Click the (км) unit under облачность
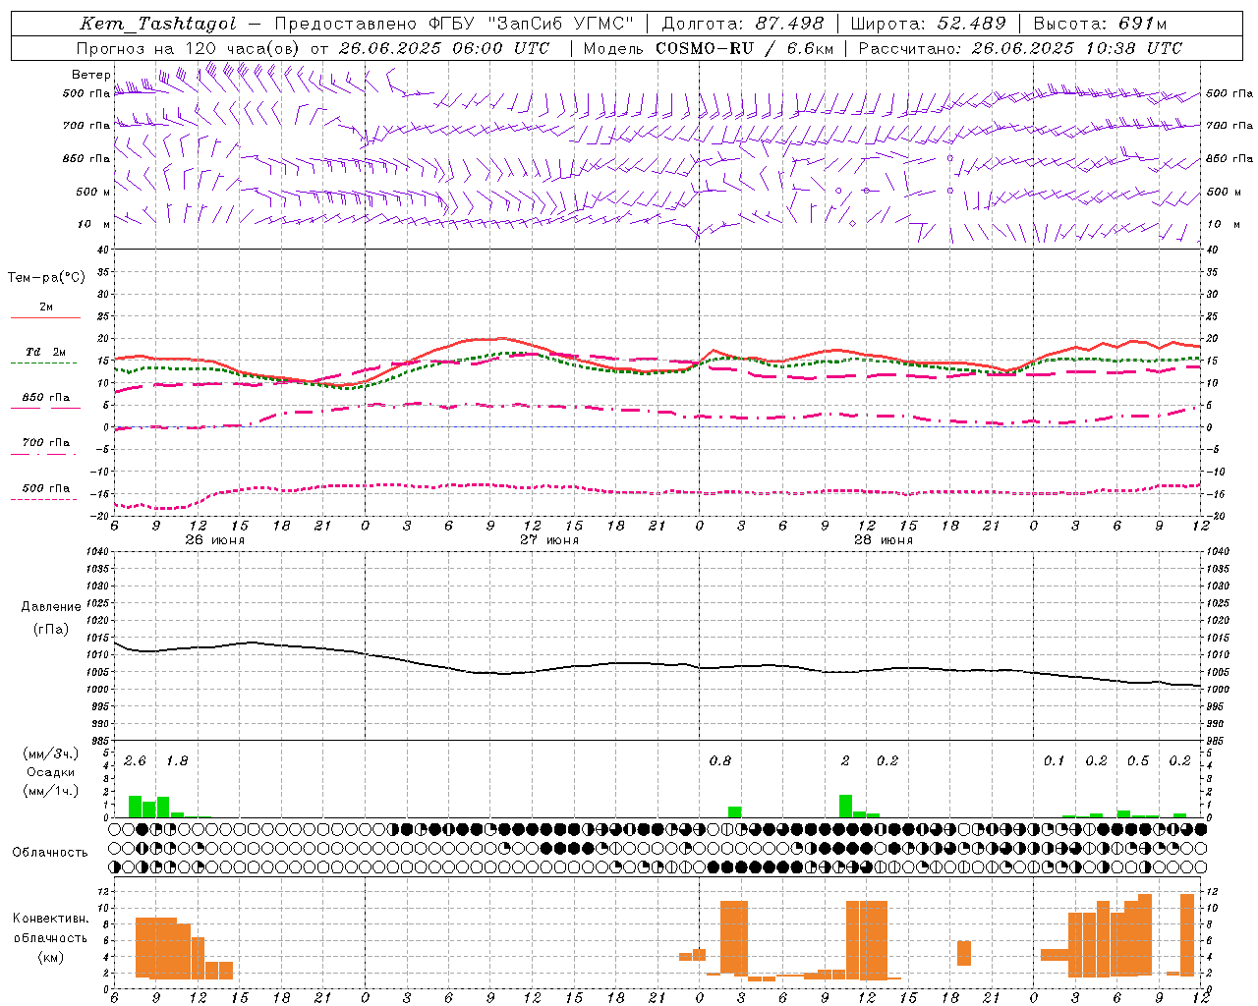Viewport: 1258px width, 1006px height. pos(50,957)
